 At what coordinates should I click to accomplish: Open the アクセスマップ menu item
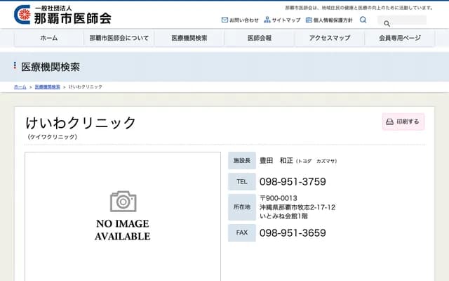pos(329,38)
